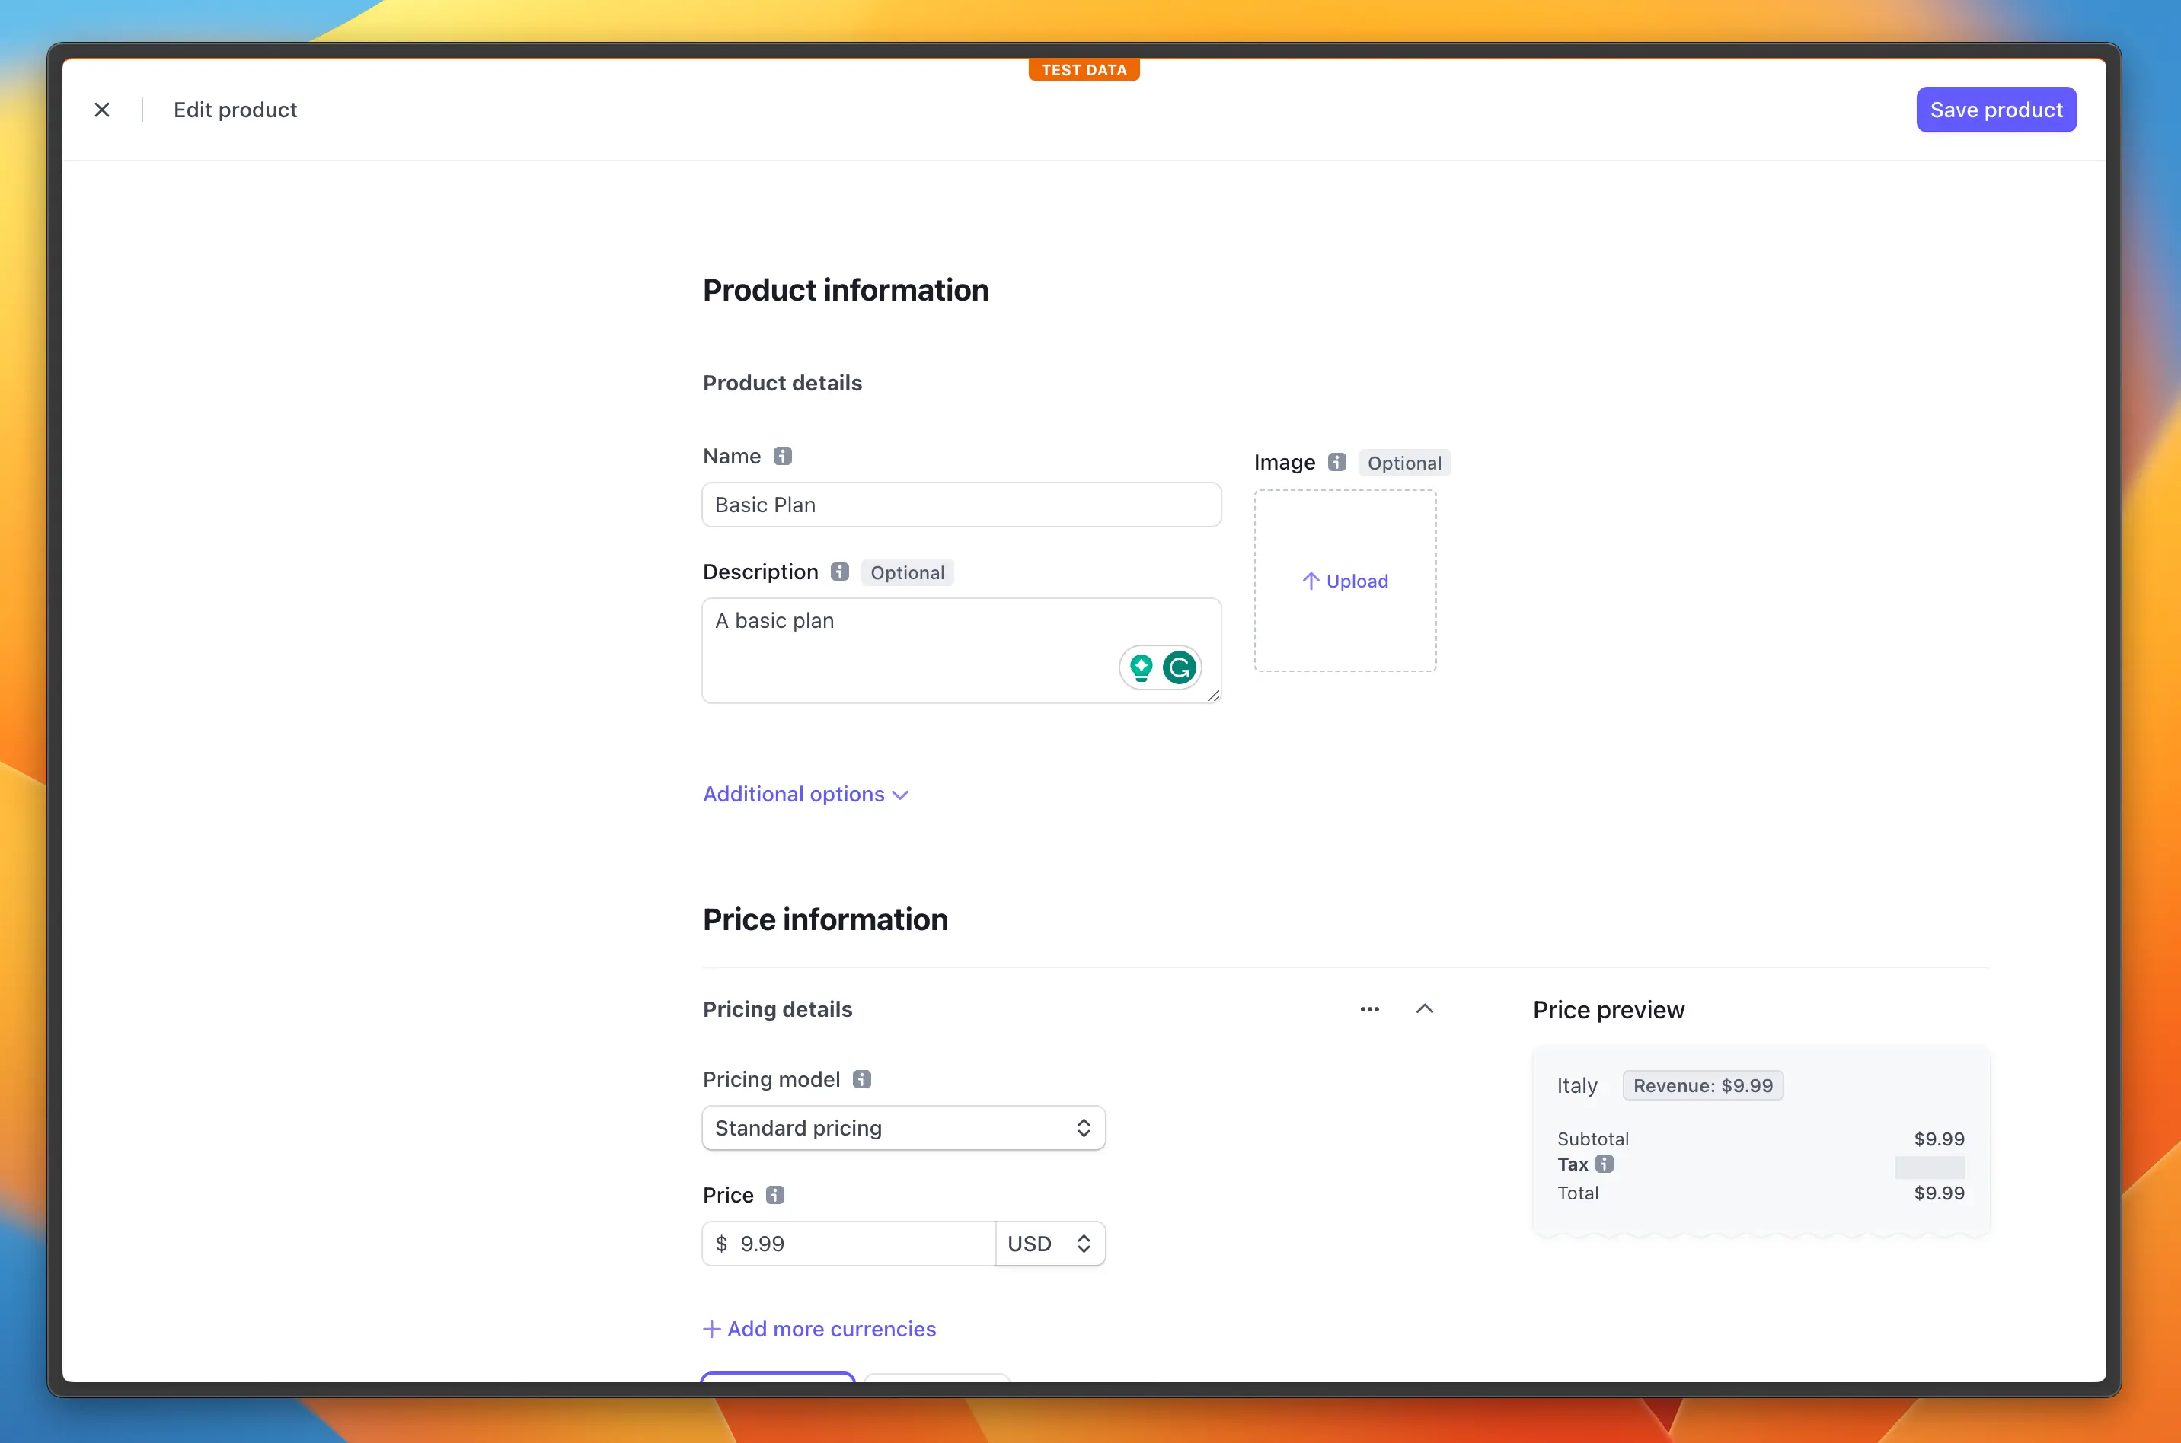This screenshot has width=2181, height=1443.
Task: Click the Save product button
Action: click(1996, 110)
